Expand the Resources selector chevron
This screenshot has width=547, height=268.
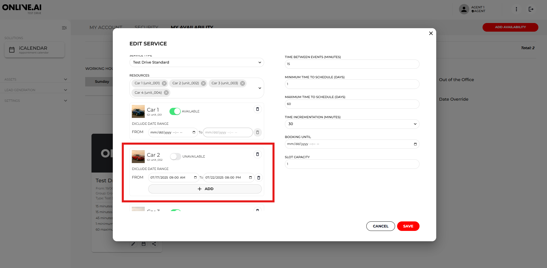pos(260,88)
